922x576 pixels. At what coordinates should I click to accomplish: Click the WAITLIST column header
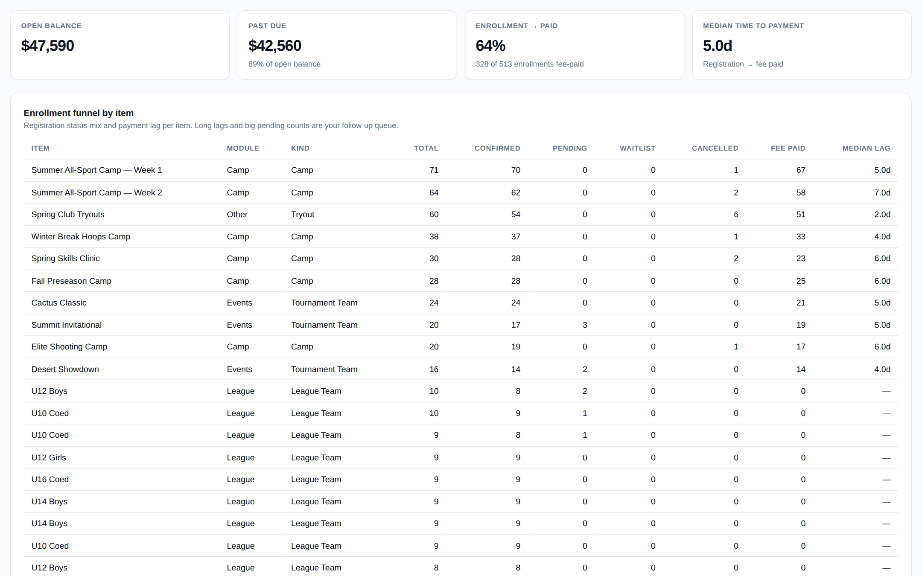click(637, 148)
